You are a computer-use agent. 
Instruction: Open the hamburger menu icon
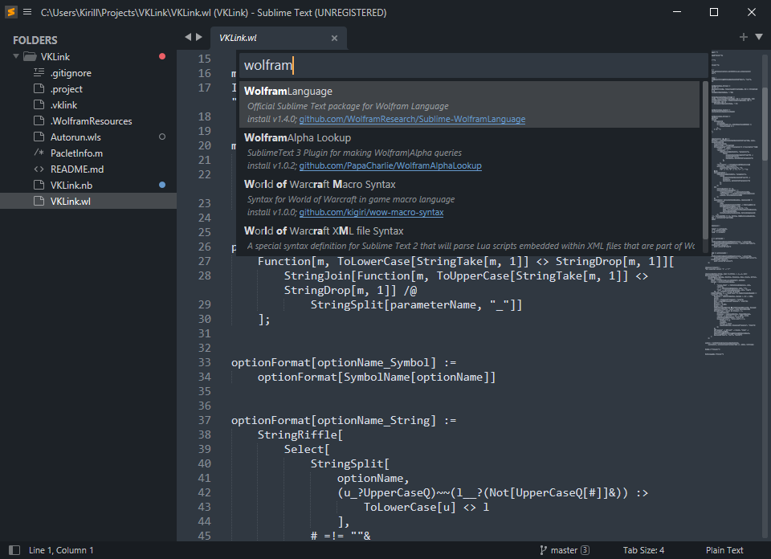point(27,12)
